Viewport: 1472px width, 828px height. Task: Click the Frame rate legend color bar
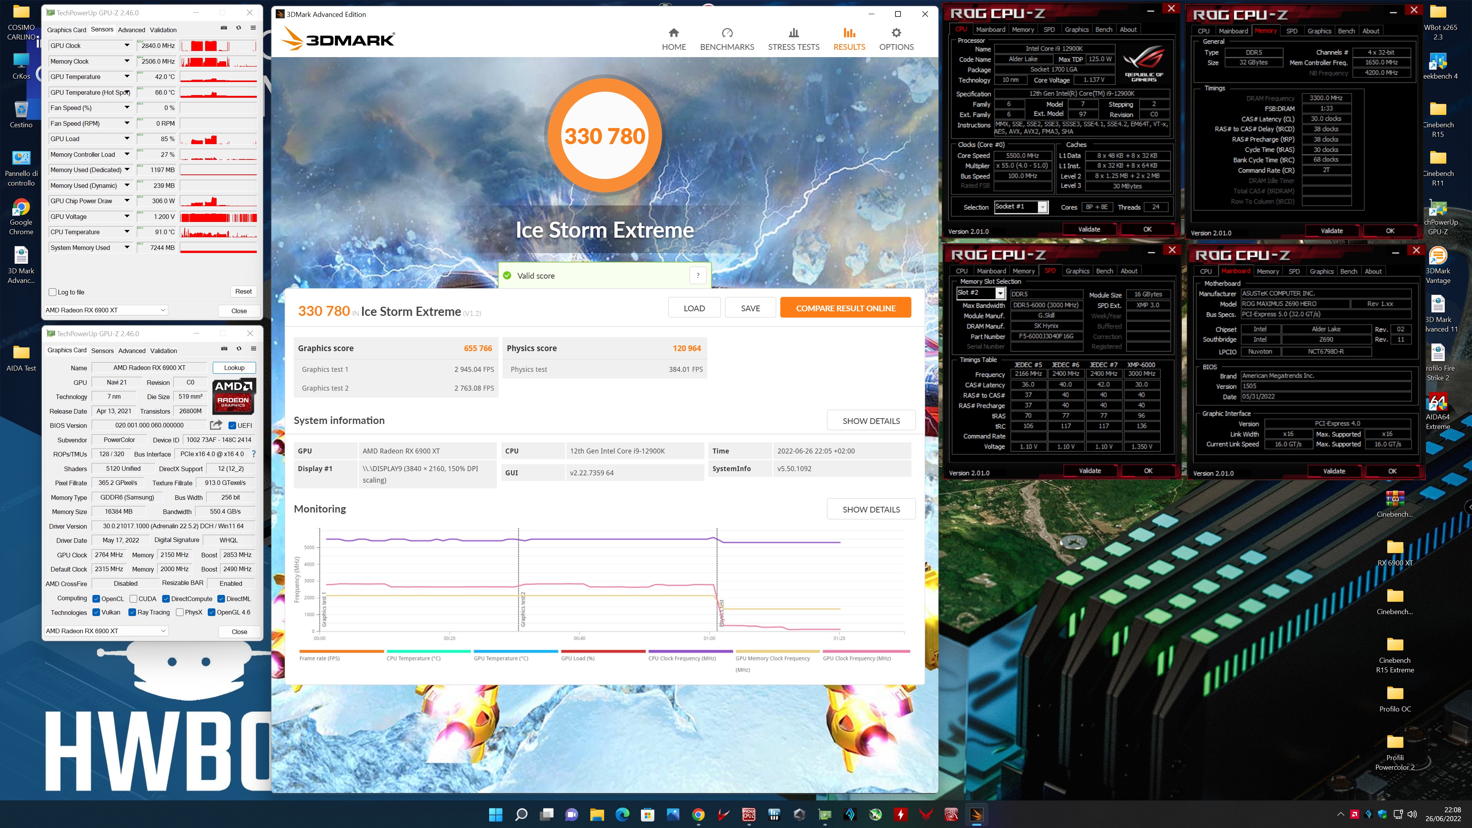(x=342, y=651)
